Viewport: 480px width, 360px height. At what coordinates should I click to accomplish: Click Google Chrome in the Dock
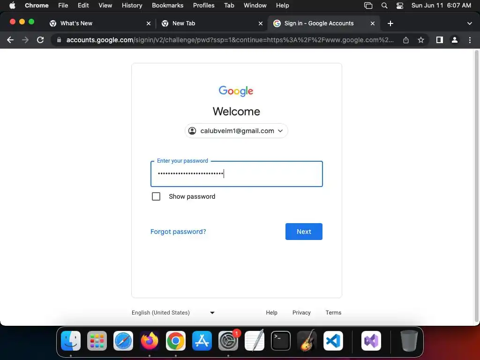coord(176,341)
